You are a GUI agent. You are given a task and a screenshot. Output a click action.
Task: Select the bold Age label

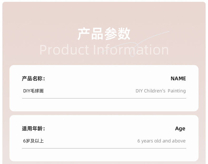pos(180,128)
